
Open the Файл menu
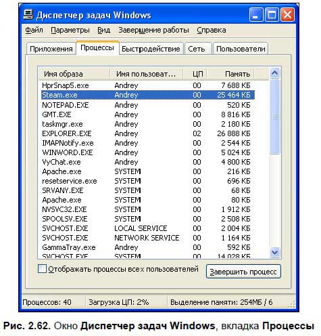(34, 30)
